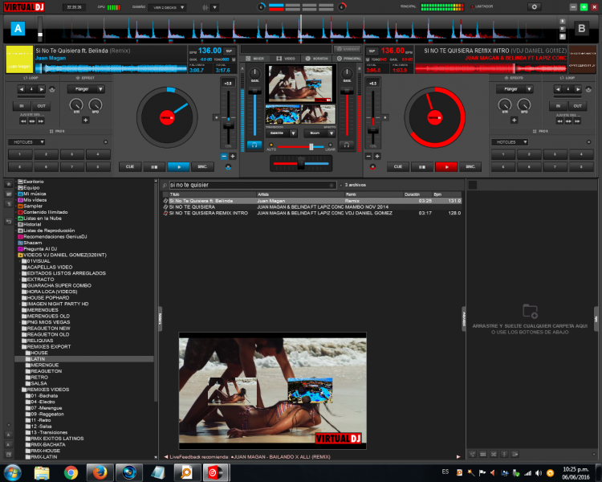The image size is (602, 482).
Task: Toggle deck A key lock icon
Action: (234, 59)
